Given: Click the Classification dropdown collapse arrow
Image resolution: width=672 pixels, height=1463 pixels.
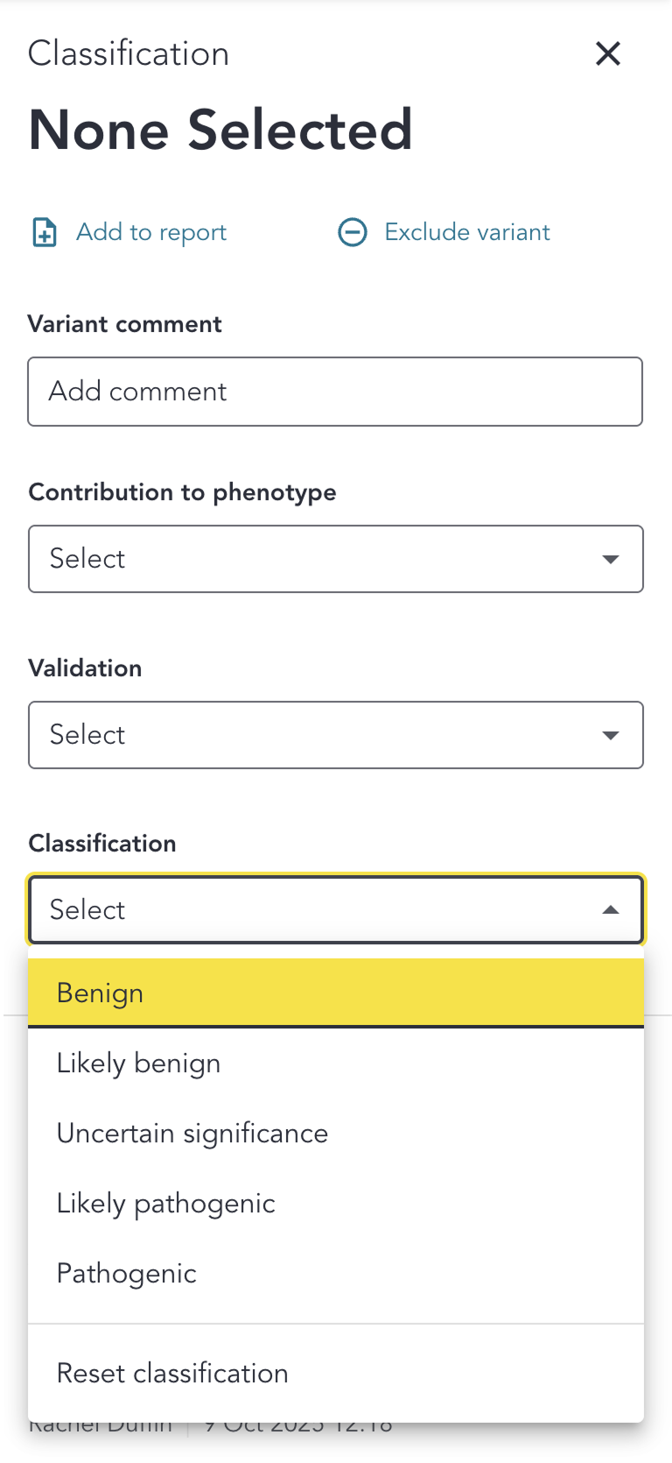Looking at the screenshot, I should pos(611,909).
